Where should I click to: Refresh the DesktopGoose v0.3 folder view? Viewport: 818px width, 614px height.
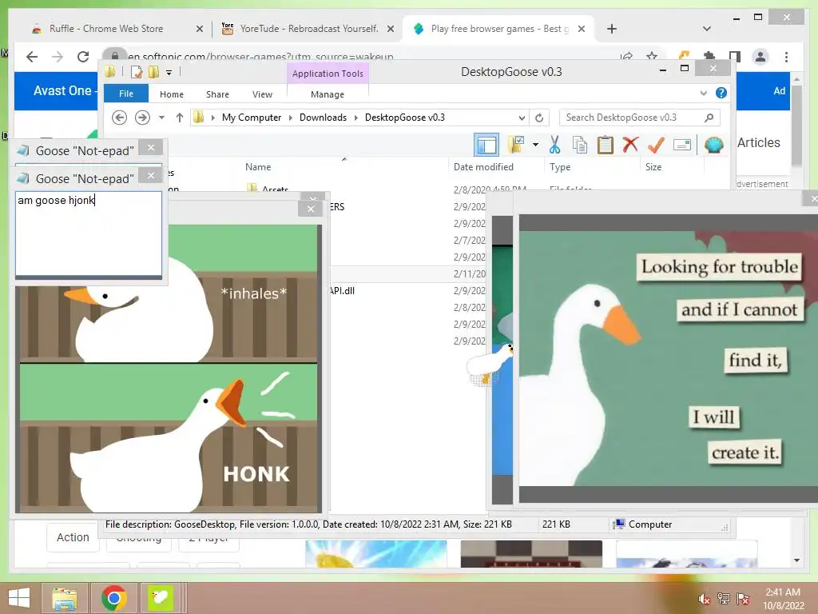[539, 118]
